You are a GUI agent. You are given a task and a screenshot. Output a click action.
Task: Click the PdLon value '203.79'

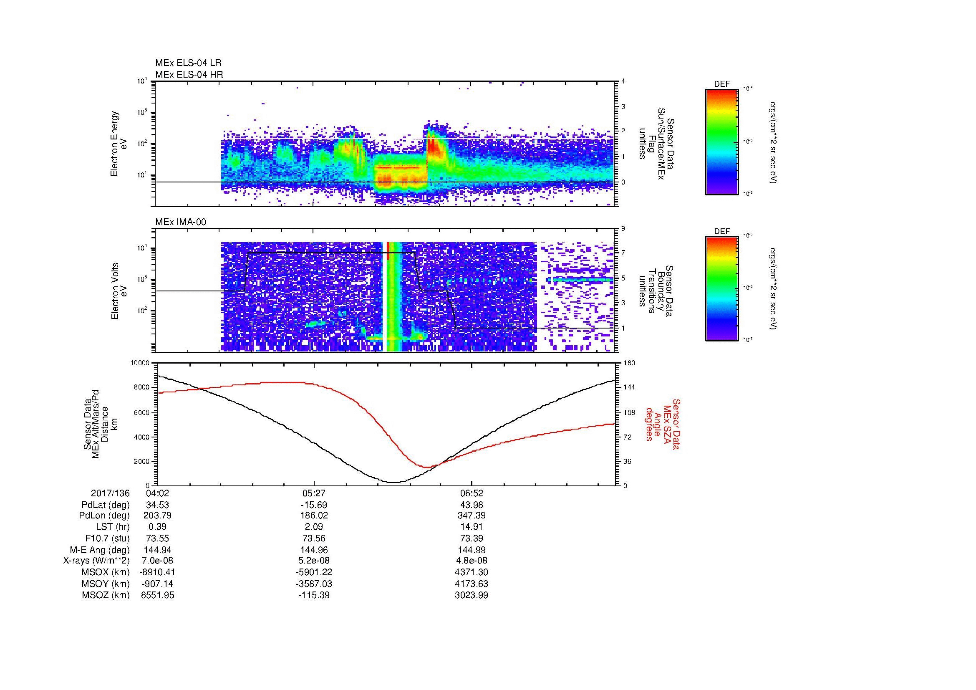[x=157, y=516]
